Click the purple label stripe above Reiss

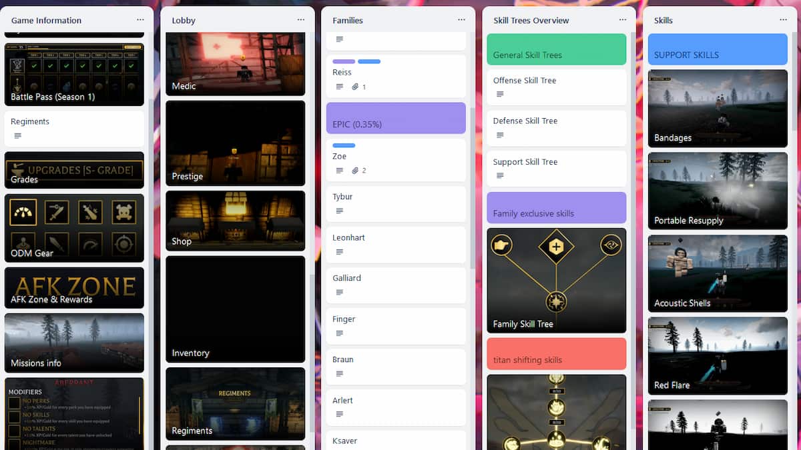(342, 61)
